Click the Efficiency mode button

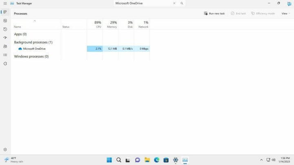point(263,13)
